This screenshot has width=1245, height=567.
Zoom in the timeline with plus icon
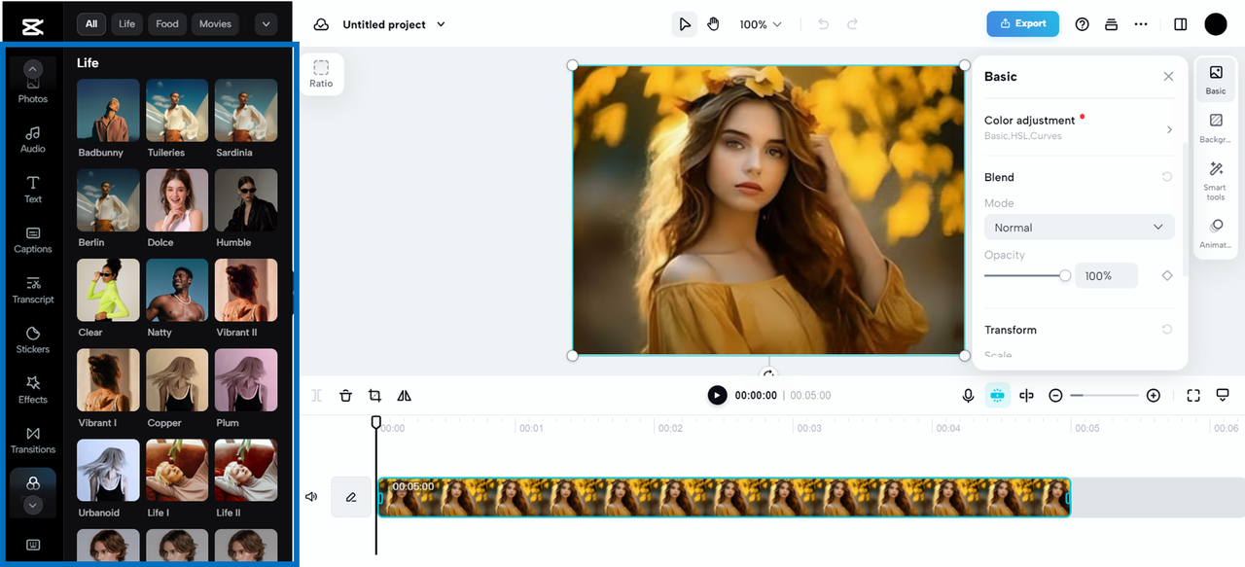click(x=1154, y=395)
